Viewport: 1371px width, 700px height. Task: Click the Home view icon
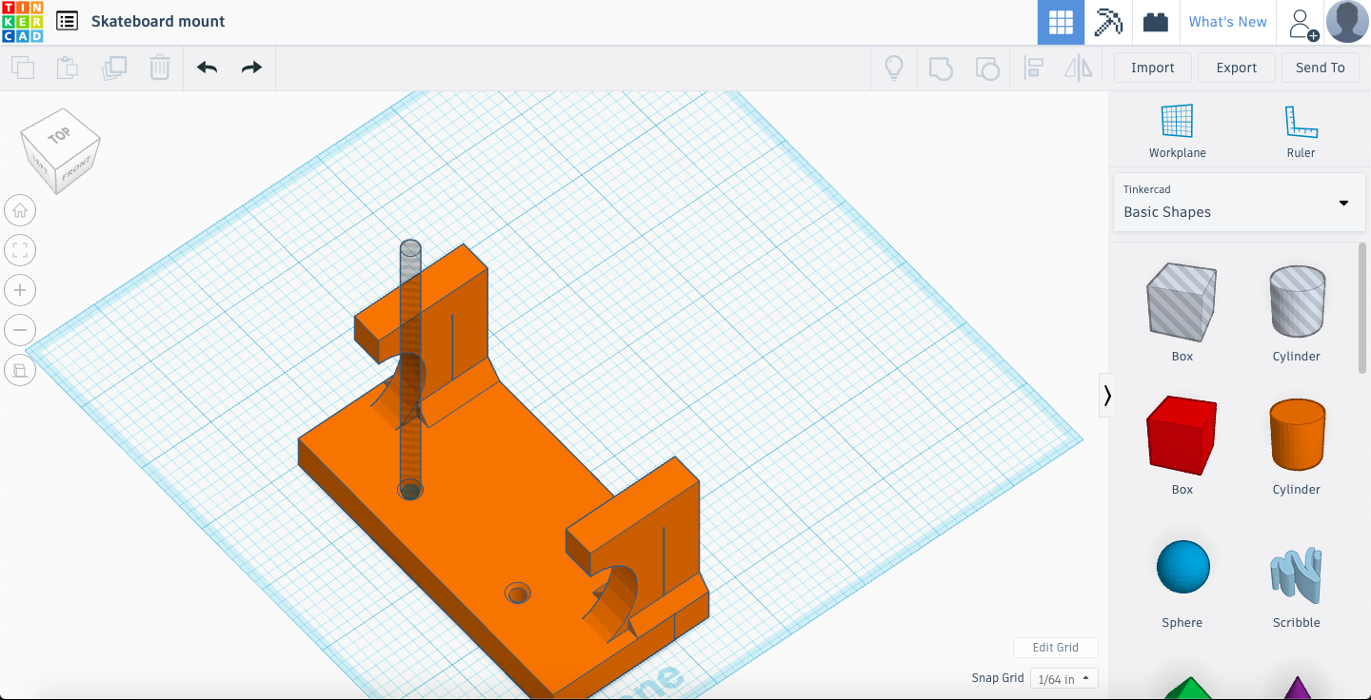[20, 210]
